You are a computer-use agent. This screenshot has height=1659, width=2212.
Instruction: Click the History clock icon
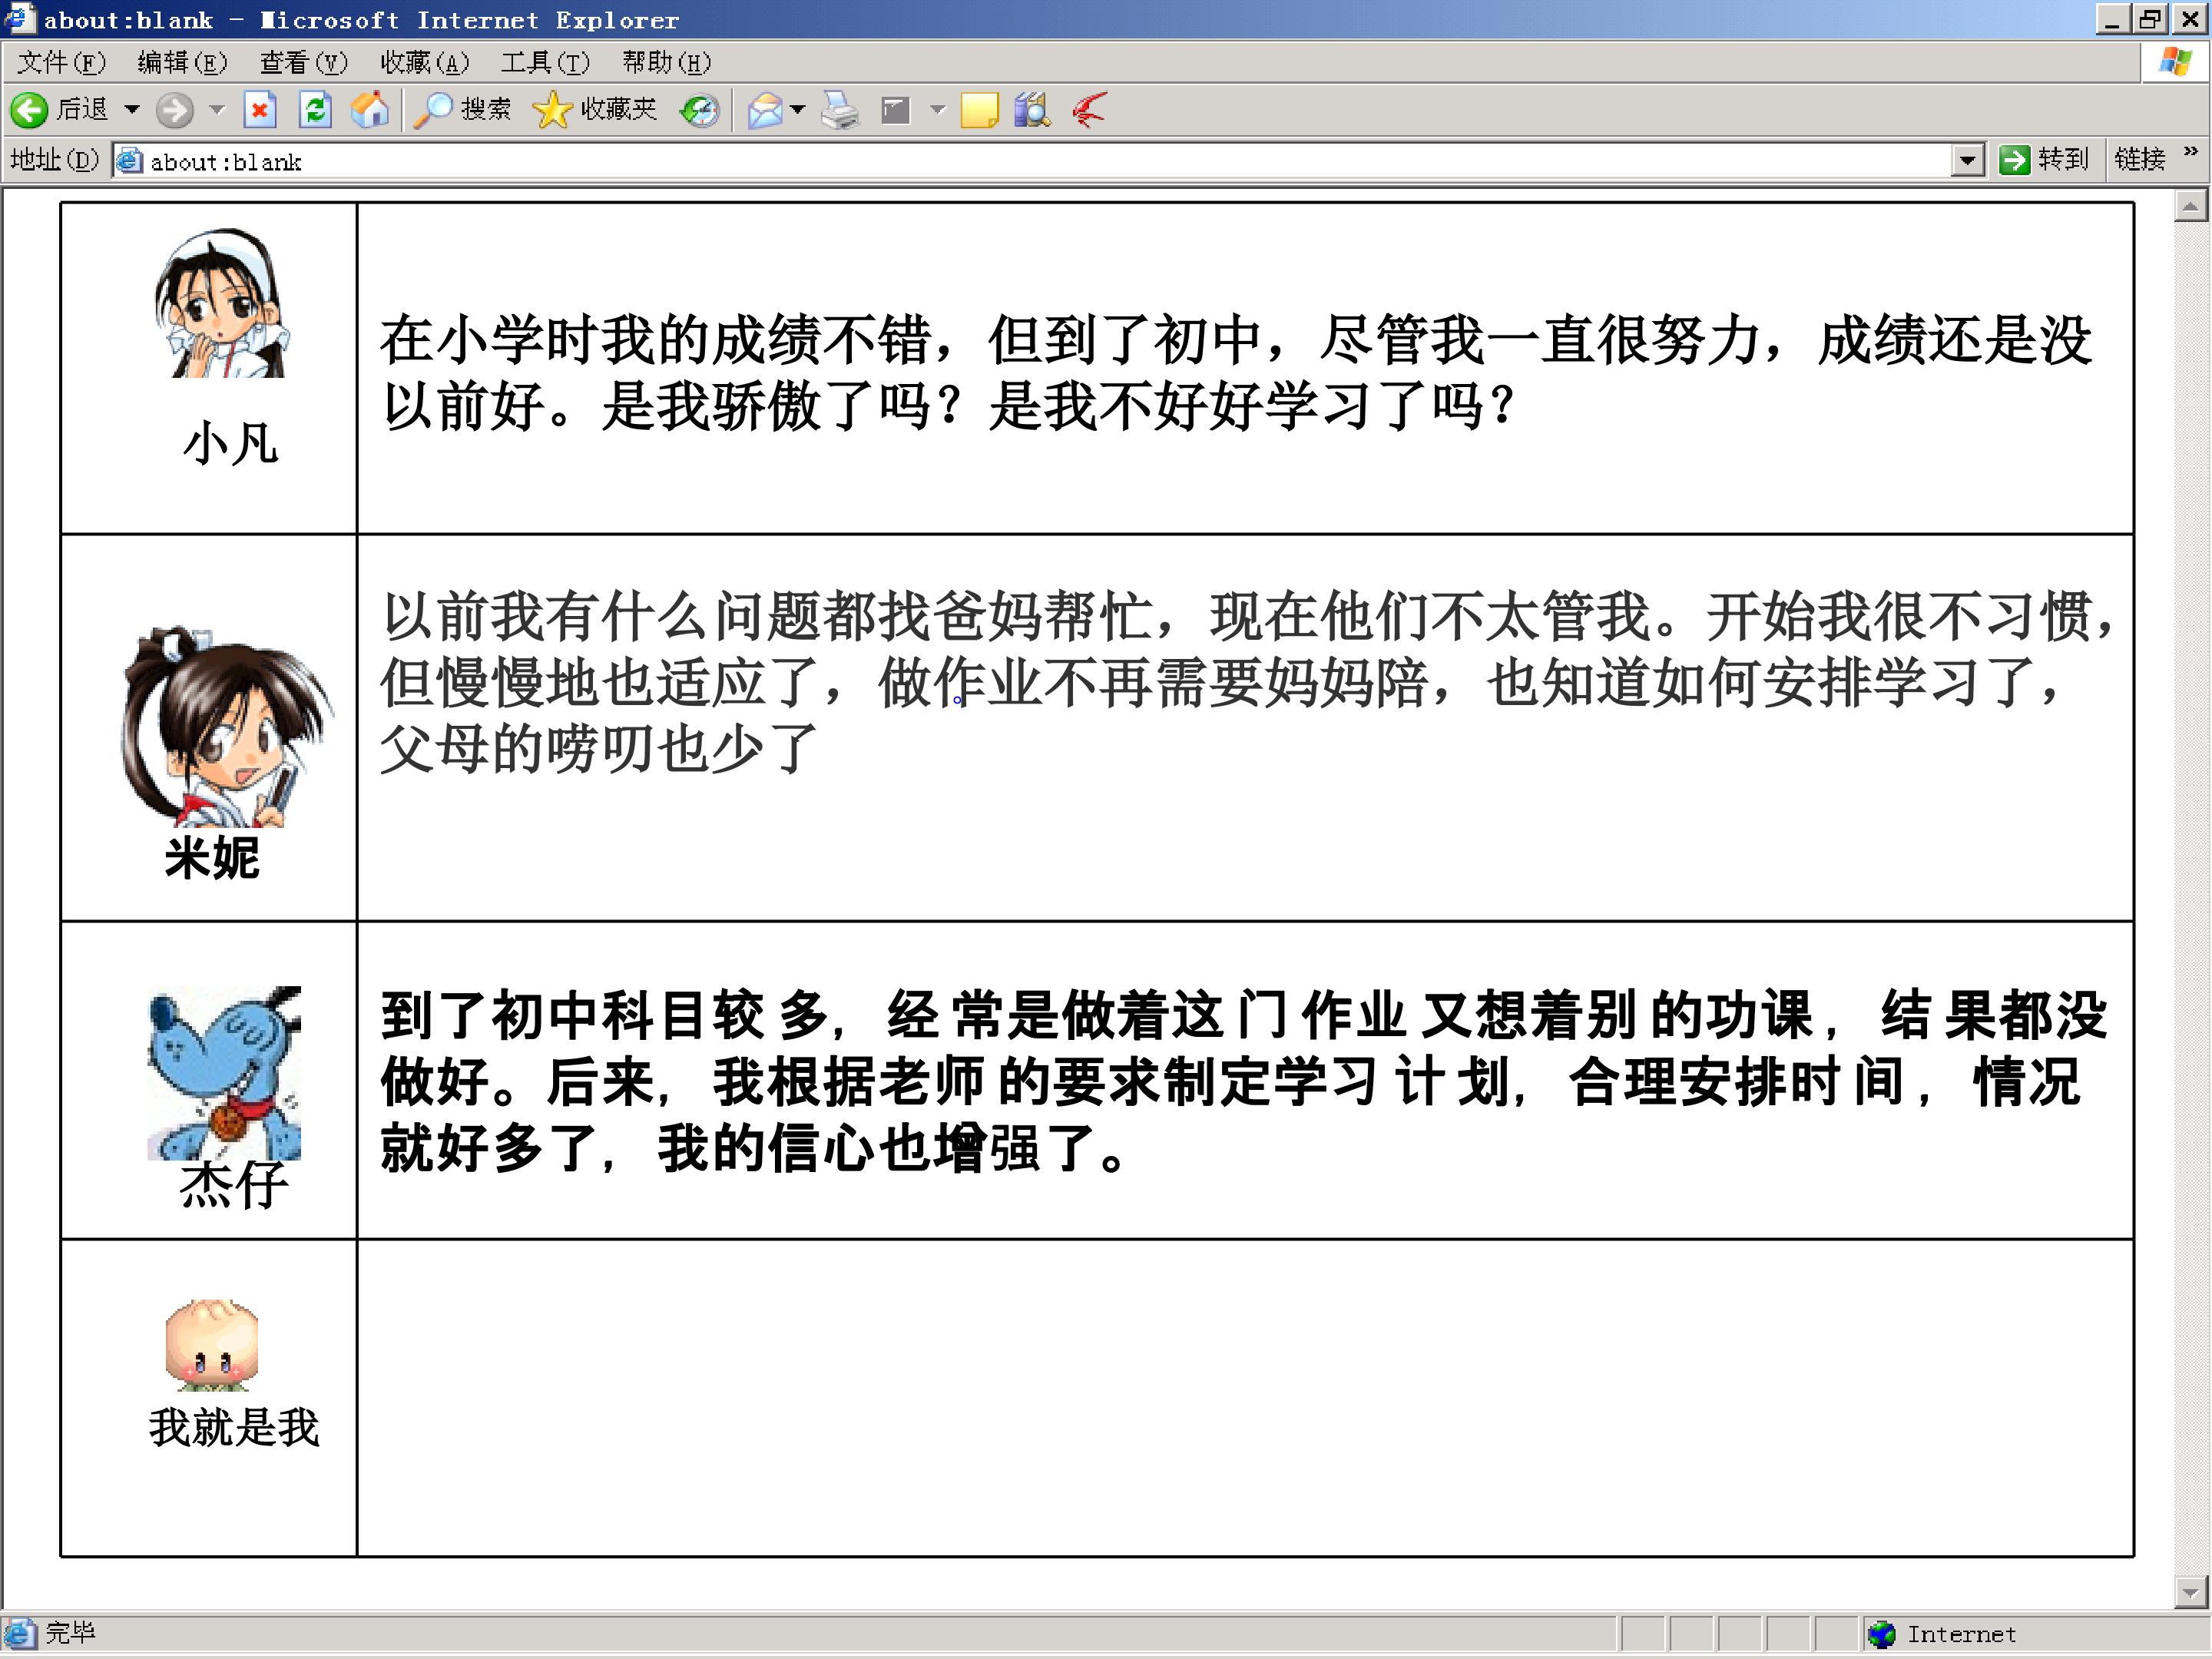699,110
